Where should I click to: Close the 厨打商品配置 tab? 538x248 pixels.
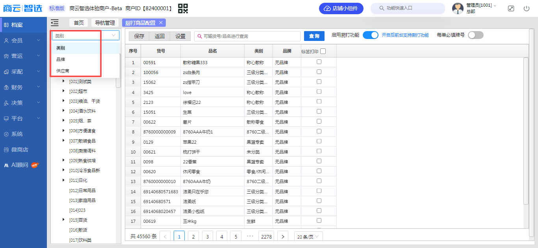(x=161, y=22)
